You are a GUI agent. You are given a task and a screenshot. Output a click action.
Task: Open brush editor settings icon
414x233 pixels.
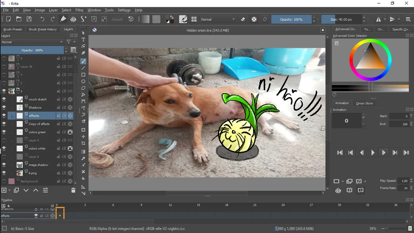pos(183,19)
